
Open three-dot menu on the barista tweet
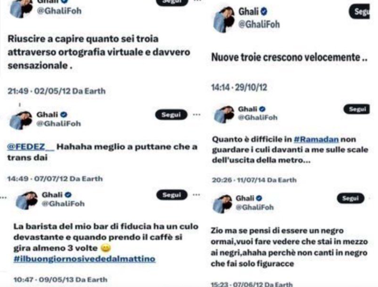(x=196, y=195)
